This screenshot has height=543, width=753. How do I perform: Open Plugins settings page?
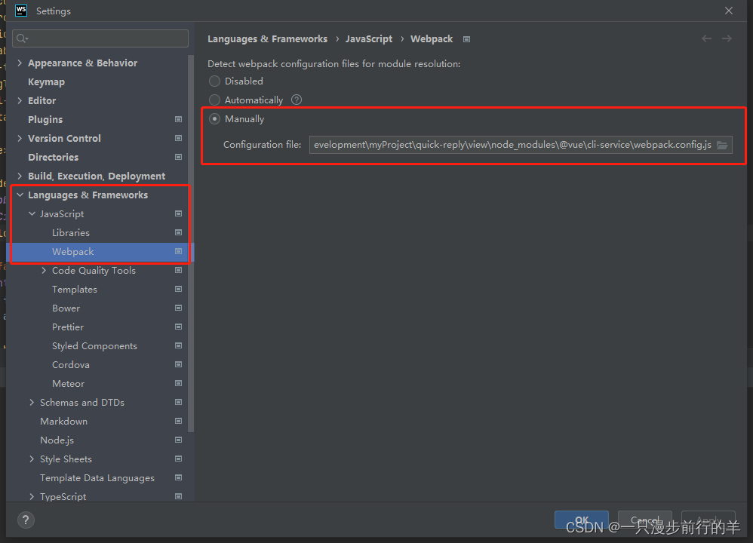(x=45, y=120)
